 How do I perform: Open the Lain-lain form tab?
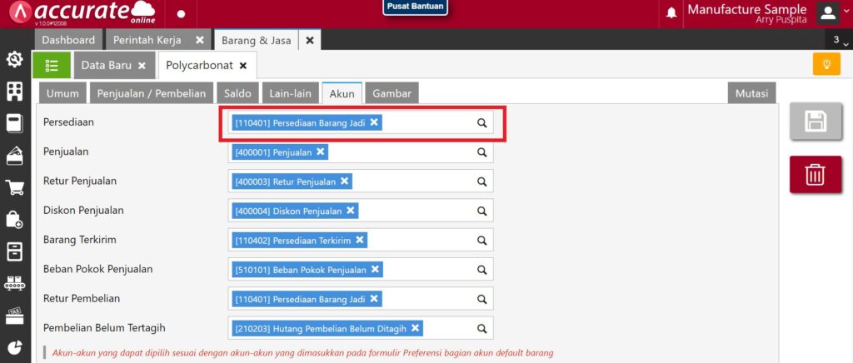(x=291, y=93)
